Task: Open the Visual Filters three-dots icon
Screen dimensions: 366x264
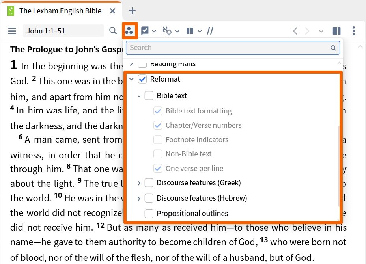Action: tap(129, 31)
